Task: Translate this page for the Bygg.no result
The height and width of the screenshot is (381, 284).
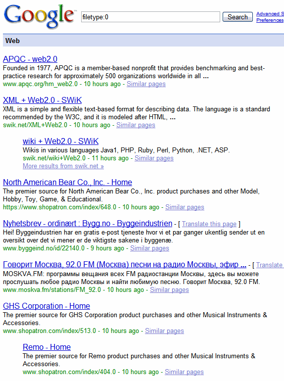Action: point(209,224)
